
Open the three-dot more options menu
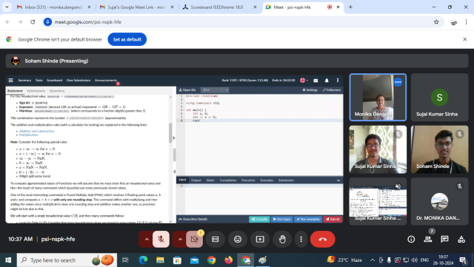pyautogui.click(x=301, y=239)
